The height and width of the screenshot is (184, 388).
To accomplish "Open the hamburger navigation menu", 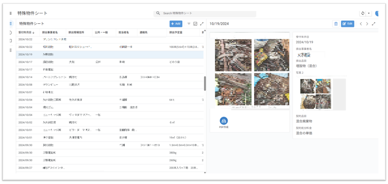I will (x=10, y=13).
